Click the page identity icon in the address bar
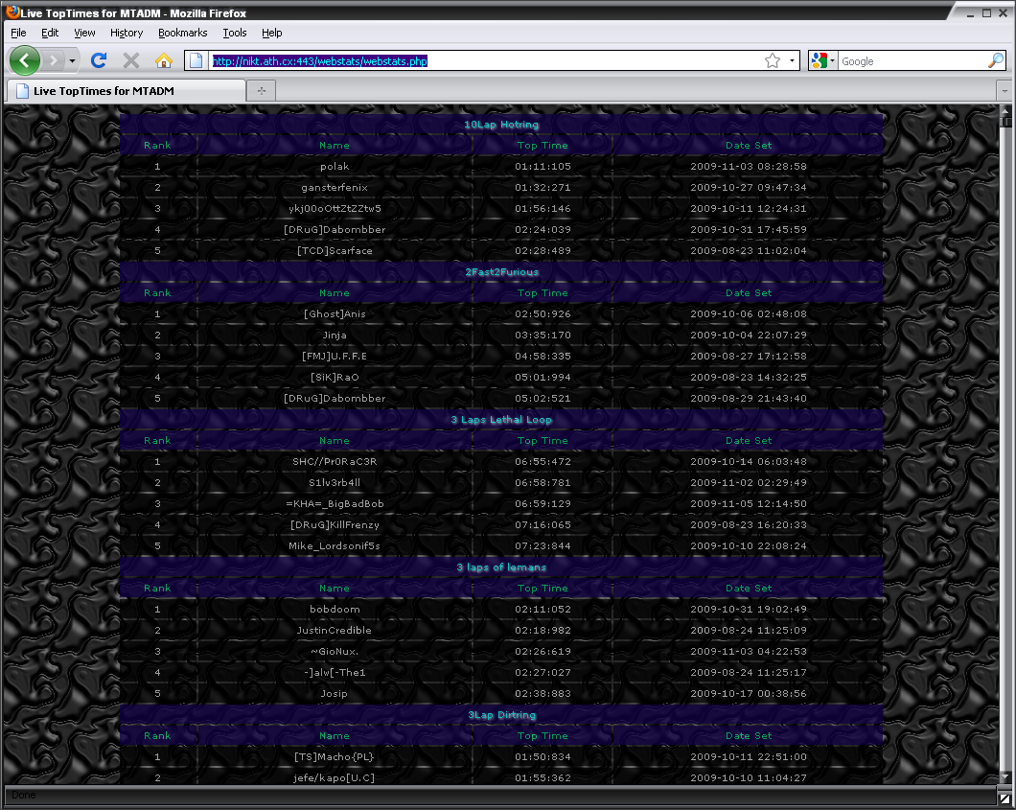This screenshot has width=1016, height=810. point(196,61)
